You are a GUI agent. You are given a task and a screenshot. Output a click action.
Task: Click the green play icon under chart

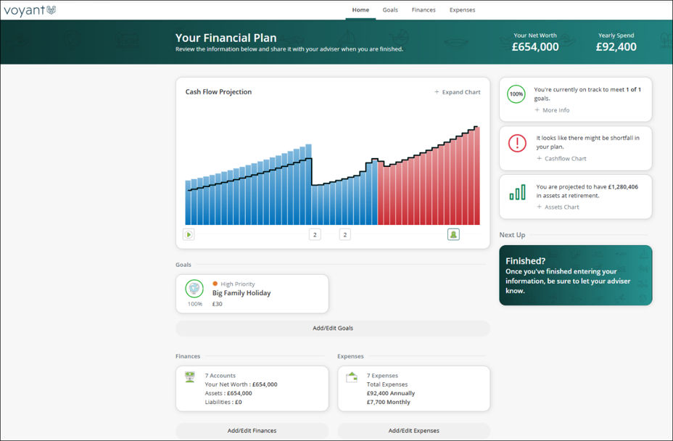189,234
